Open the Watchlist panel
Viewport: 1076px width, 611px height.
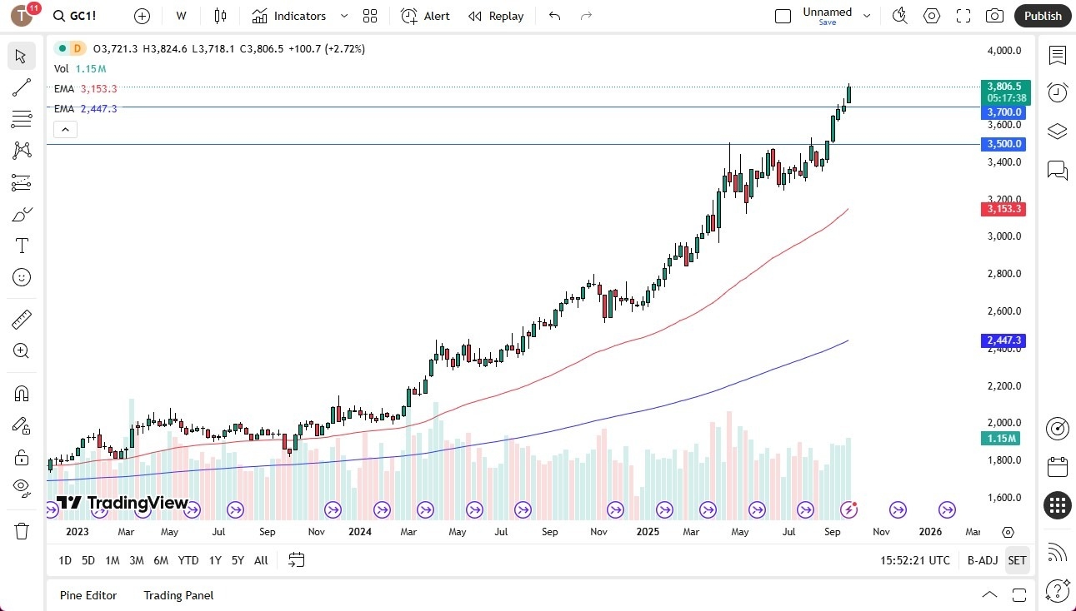click(1057, 56)
